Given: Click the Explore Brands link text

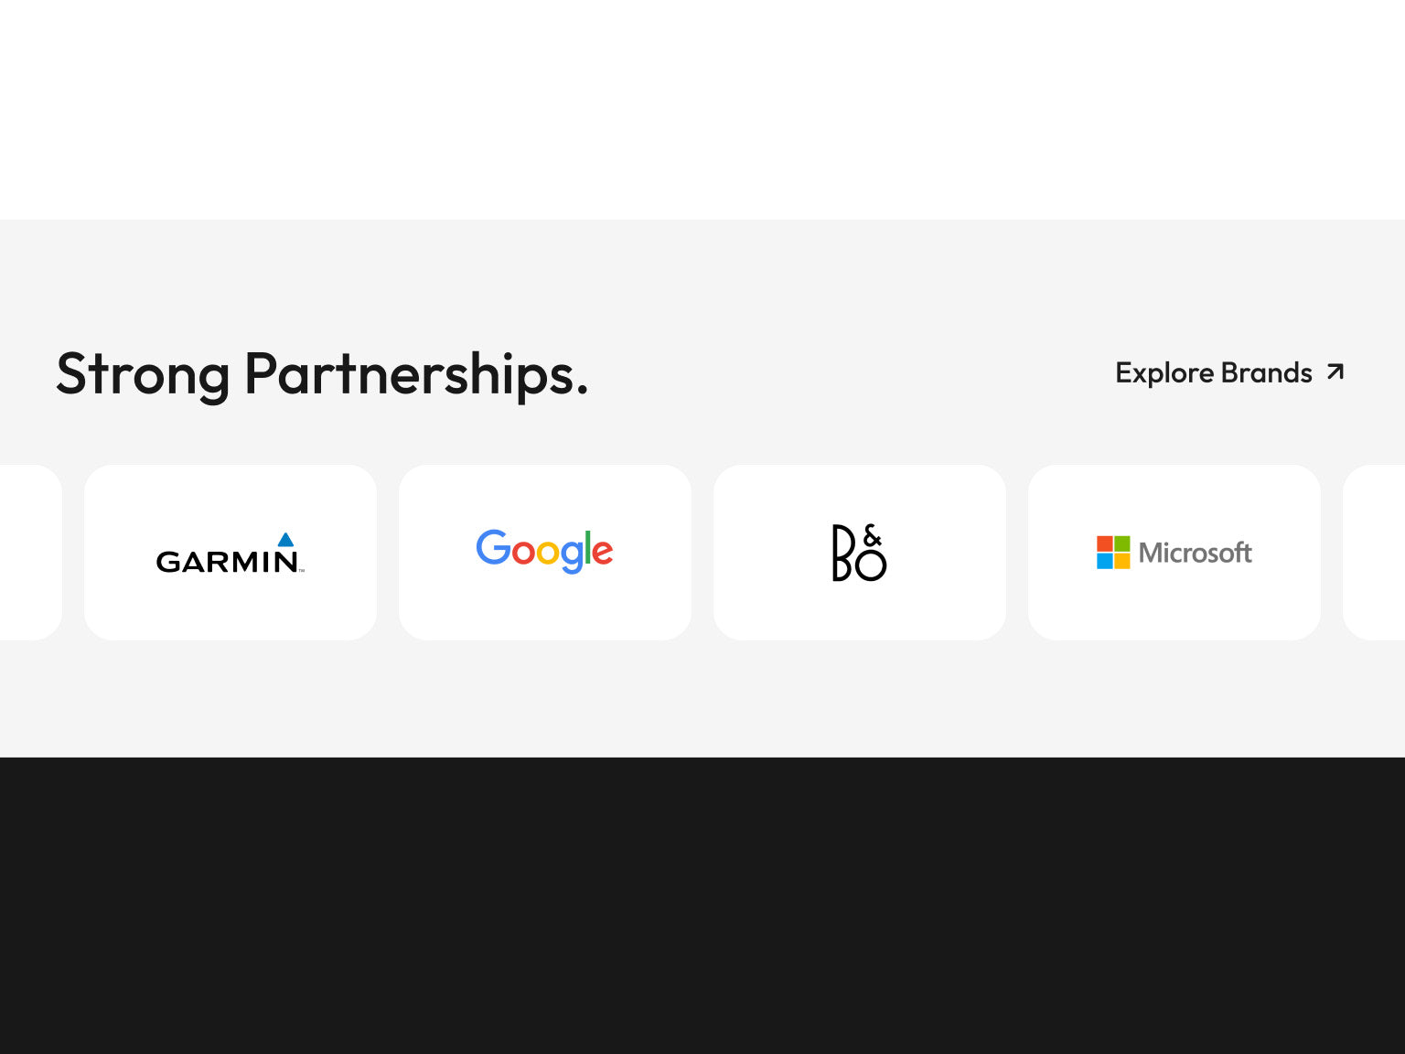Looking at the screenshot, I should (x=1213, y=373).
